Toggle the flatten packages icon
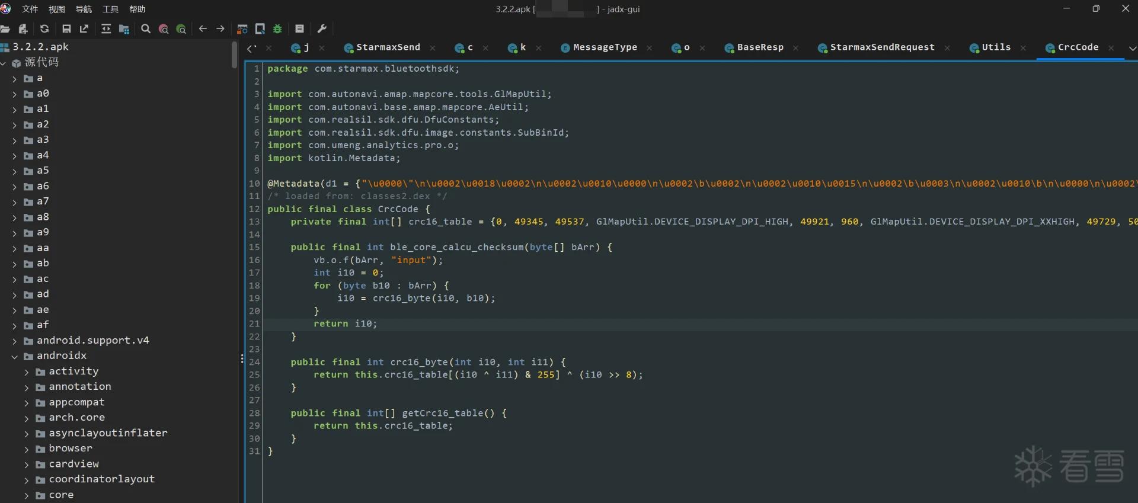 click(124, 29)
